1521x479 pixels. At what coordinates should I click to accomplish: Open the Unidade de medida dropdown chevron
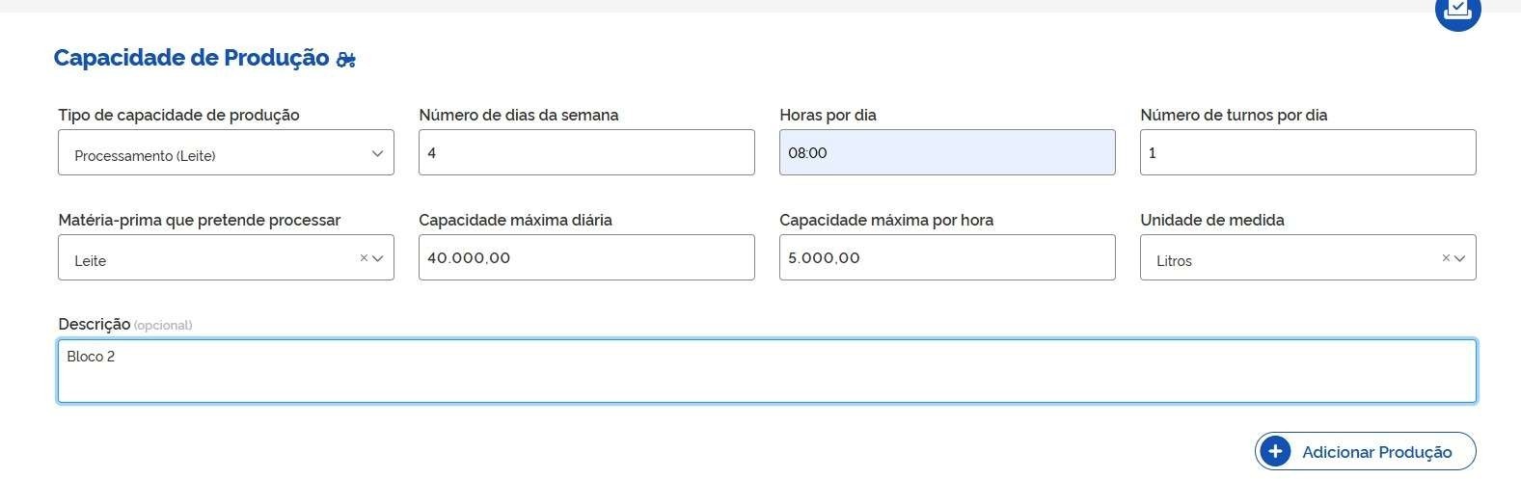click(1460, 258)
